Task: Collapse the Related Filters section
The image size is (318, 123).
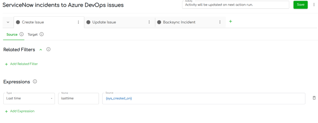Action: [x=40, y=49]
